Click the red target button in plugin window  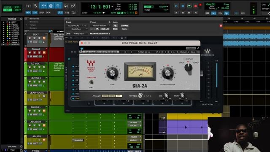tap(221, 26)
